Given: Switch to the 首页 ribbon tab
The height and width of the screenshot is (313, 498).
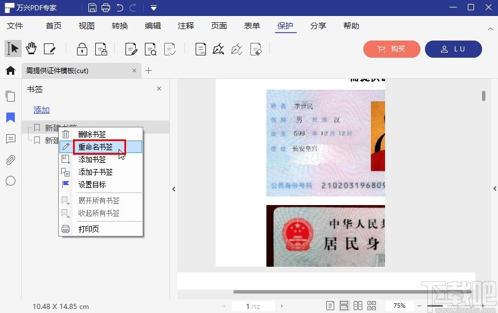Looking at the screenshot, I should [54, 26].
